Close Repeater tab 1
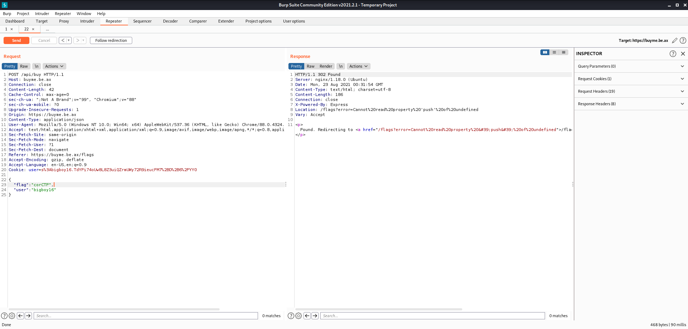 [12, 29]
